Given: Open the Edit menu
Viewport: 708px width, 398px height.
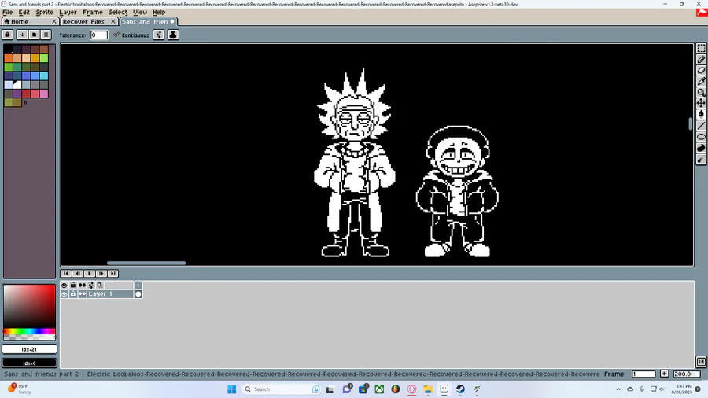Looking at the screenshot, I should pos(24,12).
